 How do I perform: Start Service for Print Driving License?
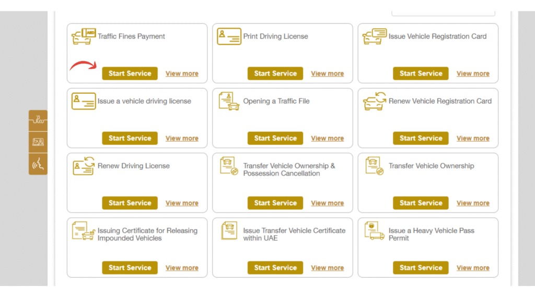point(275,73)
